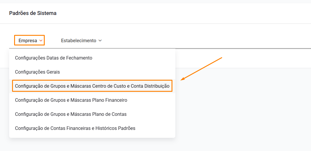Open Configurações Datas de Fechamento
This screenshot has height=151, width=311.
pos(54,58)
